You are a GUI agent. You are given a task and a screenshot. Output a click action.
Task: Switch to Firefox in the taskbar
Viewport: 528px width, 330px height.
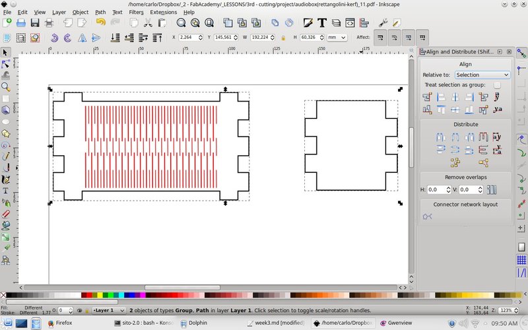60,323
